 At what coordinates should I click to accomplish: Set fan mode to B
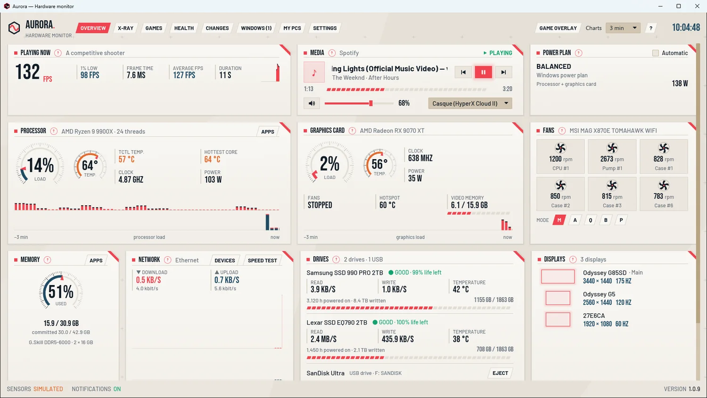[x=606, y=220]
